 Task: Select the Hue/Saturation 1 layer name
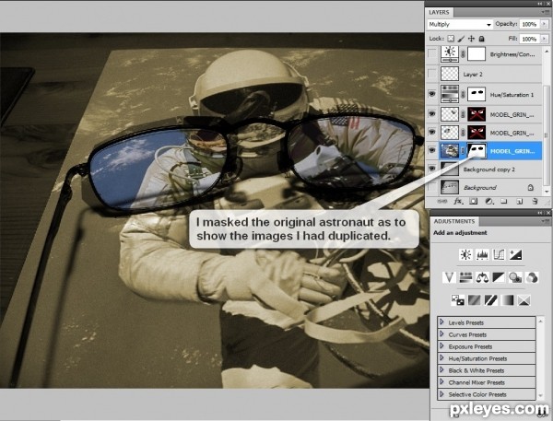tap(512, 95)
